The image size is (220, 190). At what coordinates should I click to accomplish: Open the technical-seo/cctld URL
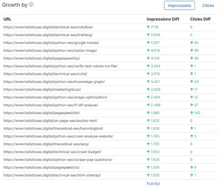pyautogui.click(x=45, y=74)
